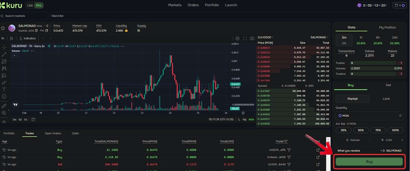The height and width of the screenshot is (171, 410).
Task: Copy the 0xa90B...631E contract address
Action: (36, 31)
